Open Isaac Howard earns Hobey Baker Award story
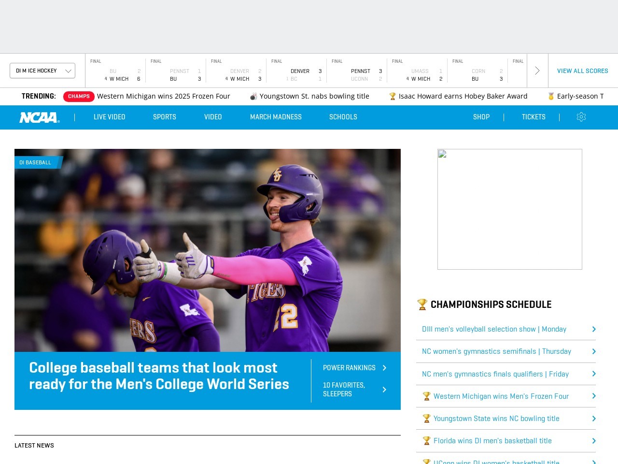This screenshot has height=464, width=618. click(x=463, y=96)
